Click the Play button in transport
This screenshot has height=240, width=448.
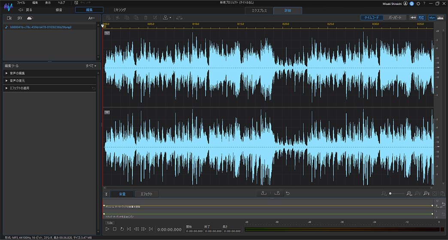[x=107, y=229]
